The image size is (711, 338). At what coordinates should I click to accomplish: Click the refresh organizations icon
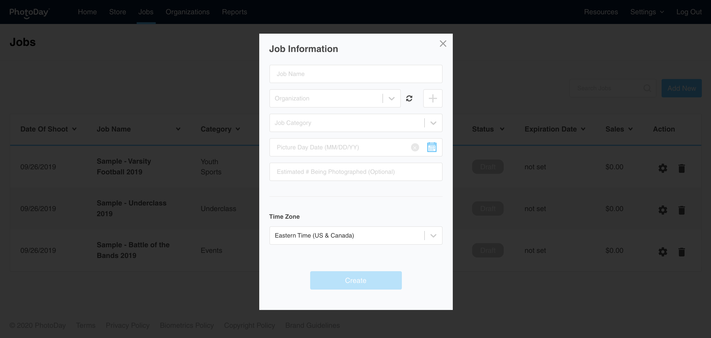[x=409, y=98]
